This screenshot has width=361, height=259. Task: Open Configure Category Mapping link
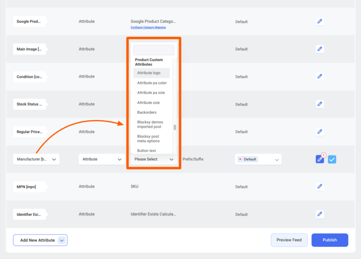(x=148, y=27)
